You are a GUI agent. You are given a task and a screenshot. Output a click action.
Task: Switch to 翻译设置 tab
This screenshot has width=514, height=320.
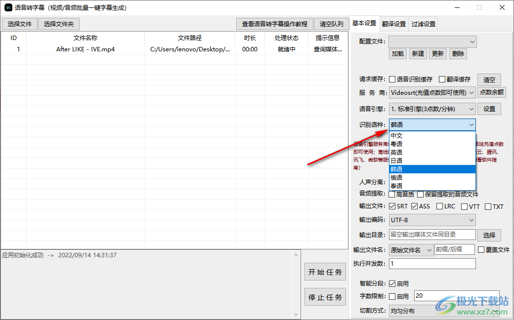[x=394, y=24]
